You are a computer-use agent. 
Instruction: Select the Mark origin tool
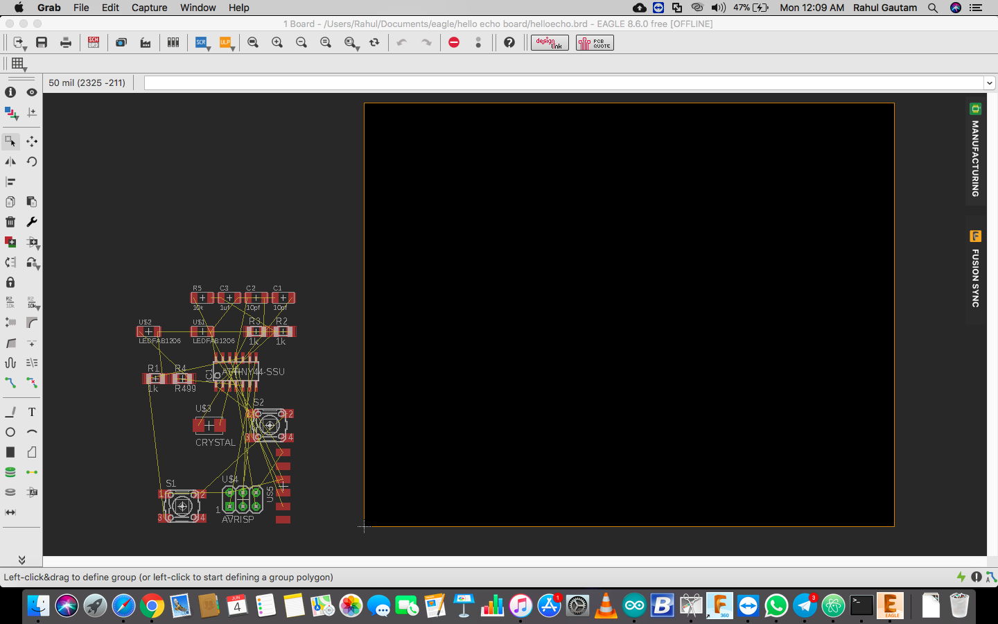[x=32, y=112]
